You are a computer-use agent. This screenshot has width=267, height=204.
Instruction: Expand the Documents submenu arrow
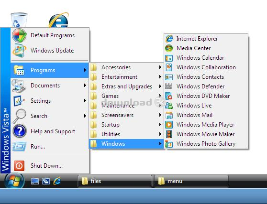point(85,86)
